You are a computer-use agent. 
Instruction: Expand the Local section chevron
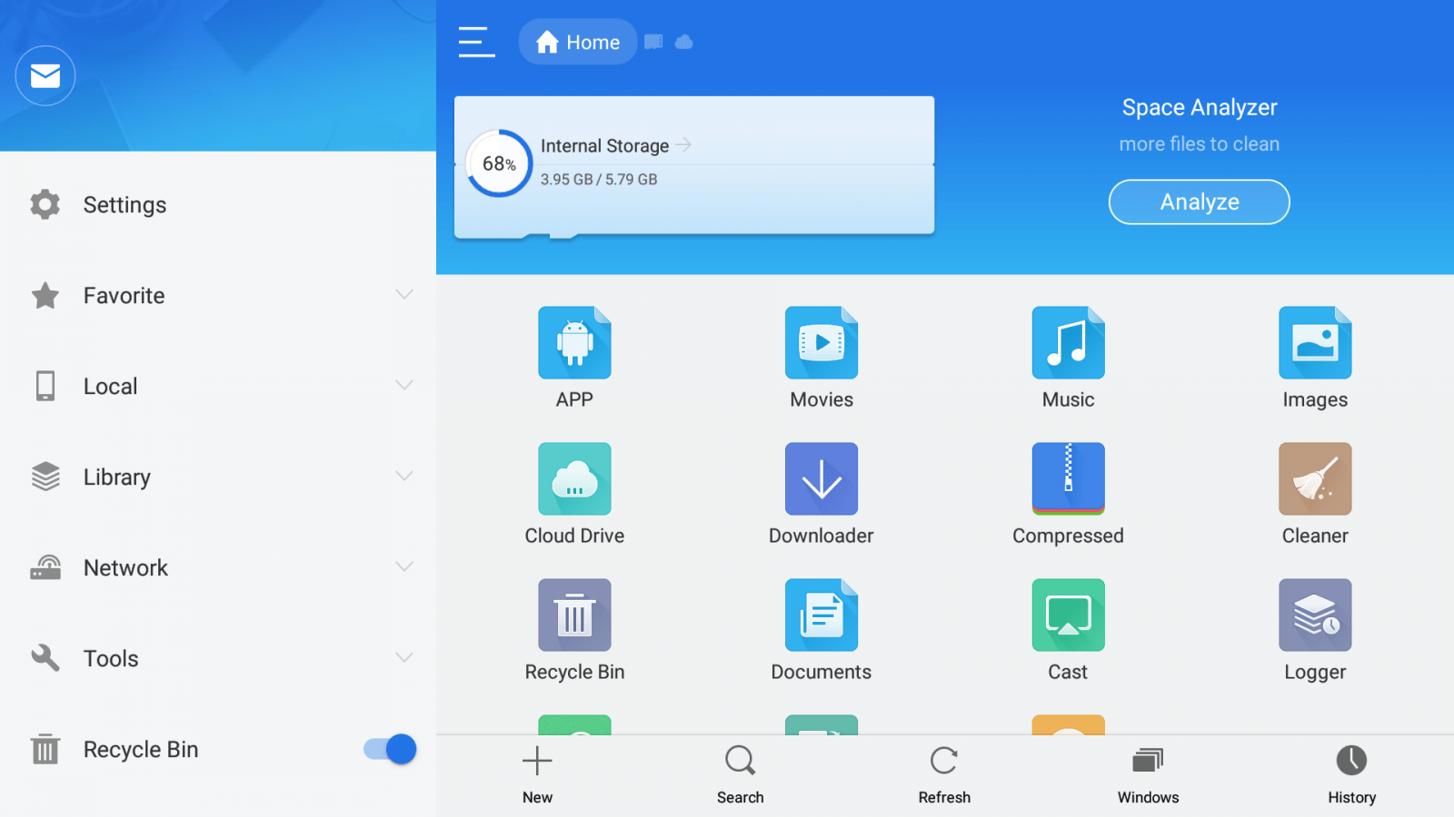[404, 385]
